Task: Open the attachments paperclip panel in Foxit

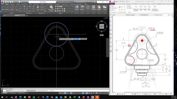Action: pos(111,38)
